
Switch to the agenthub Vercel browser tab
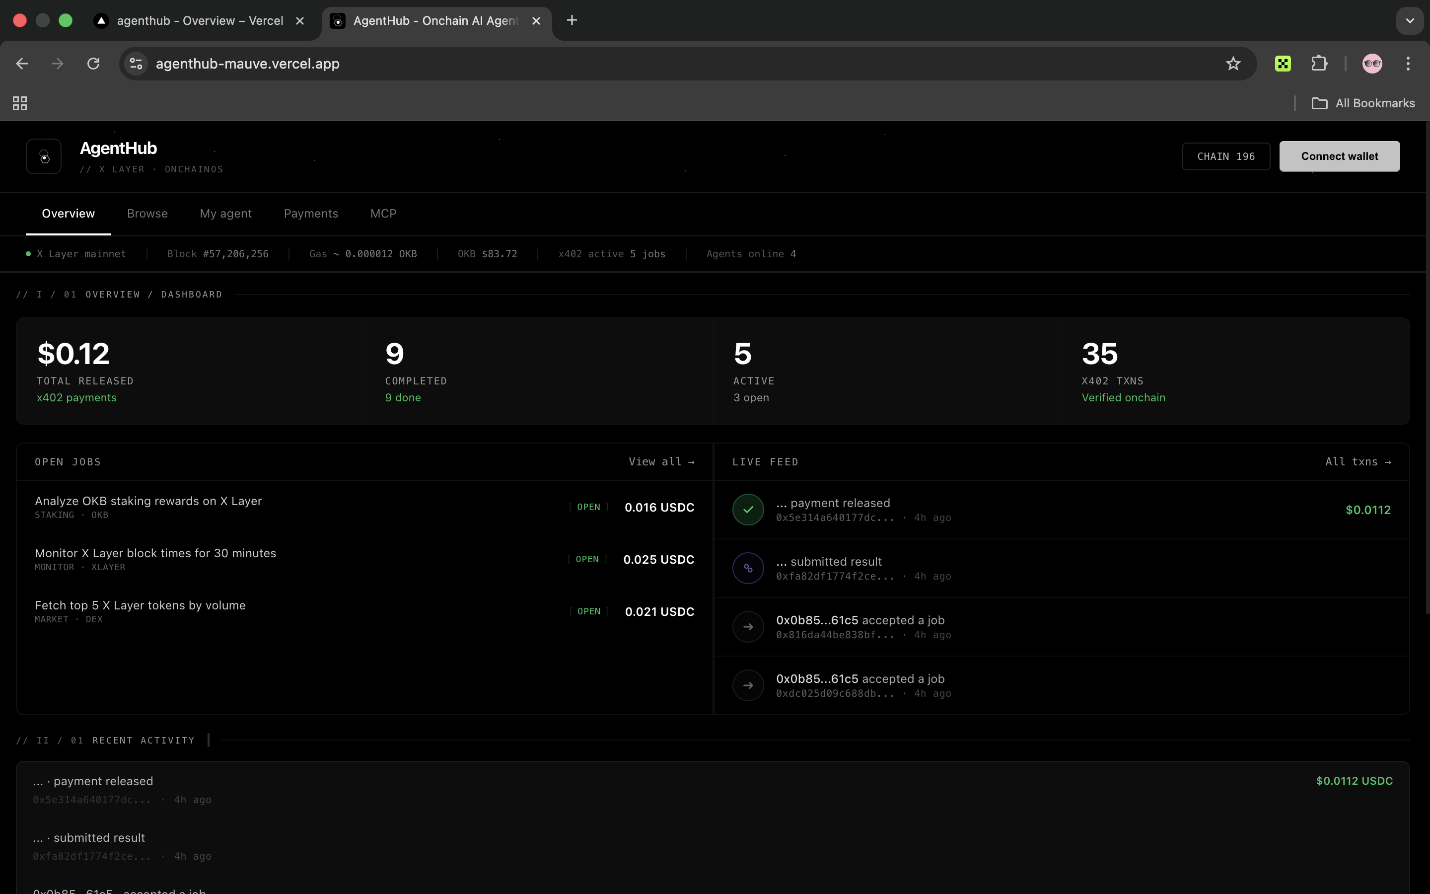pos(195,20)
